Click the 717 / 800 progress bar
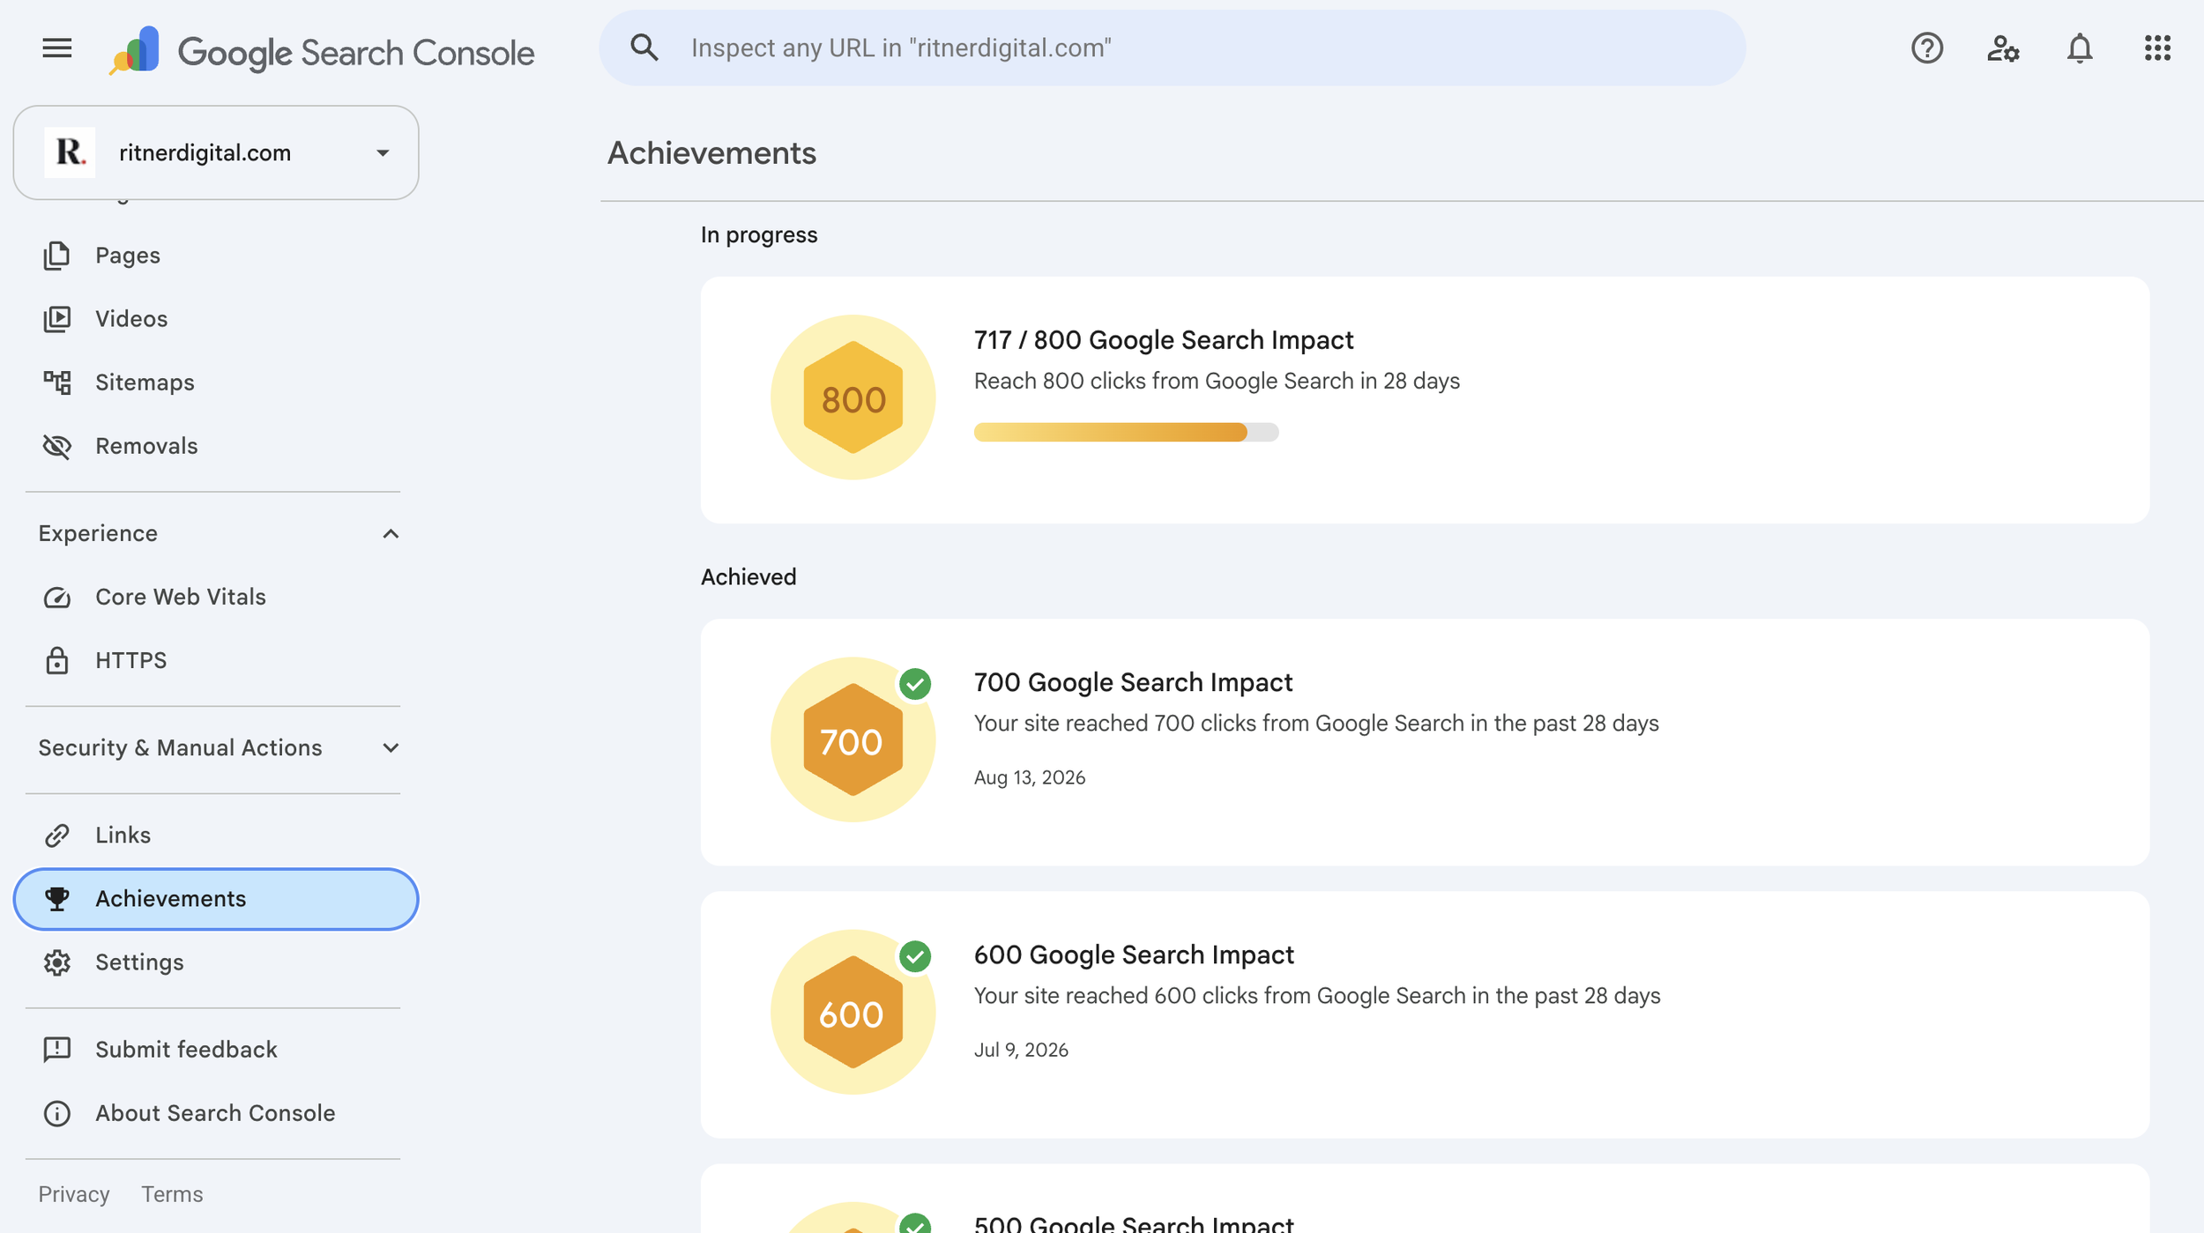Image resolution: width=2204 pixels, height=1233 pixels. [x=1126, y=432]
